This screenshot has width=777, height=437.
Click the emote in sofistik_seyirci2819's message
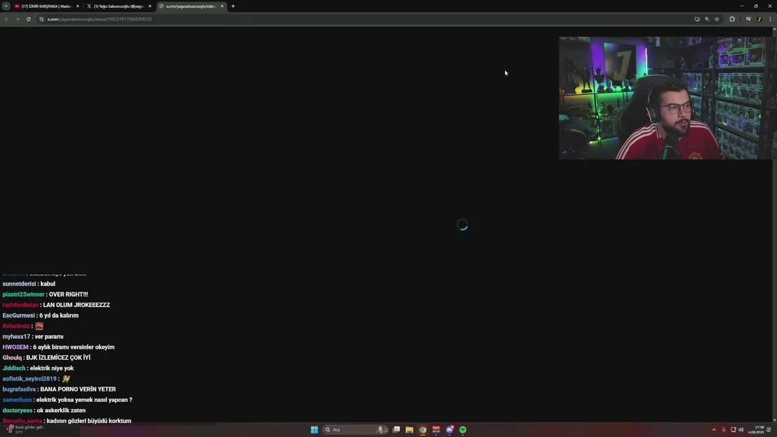[x=66, y=379]
